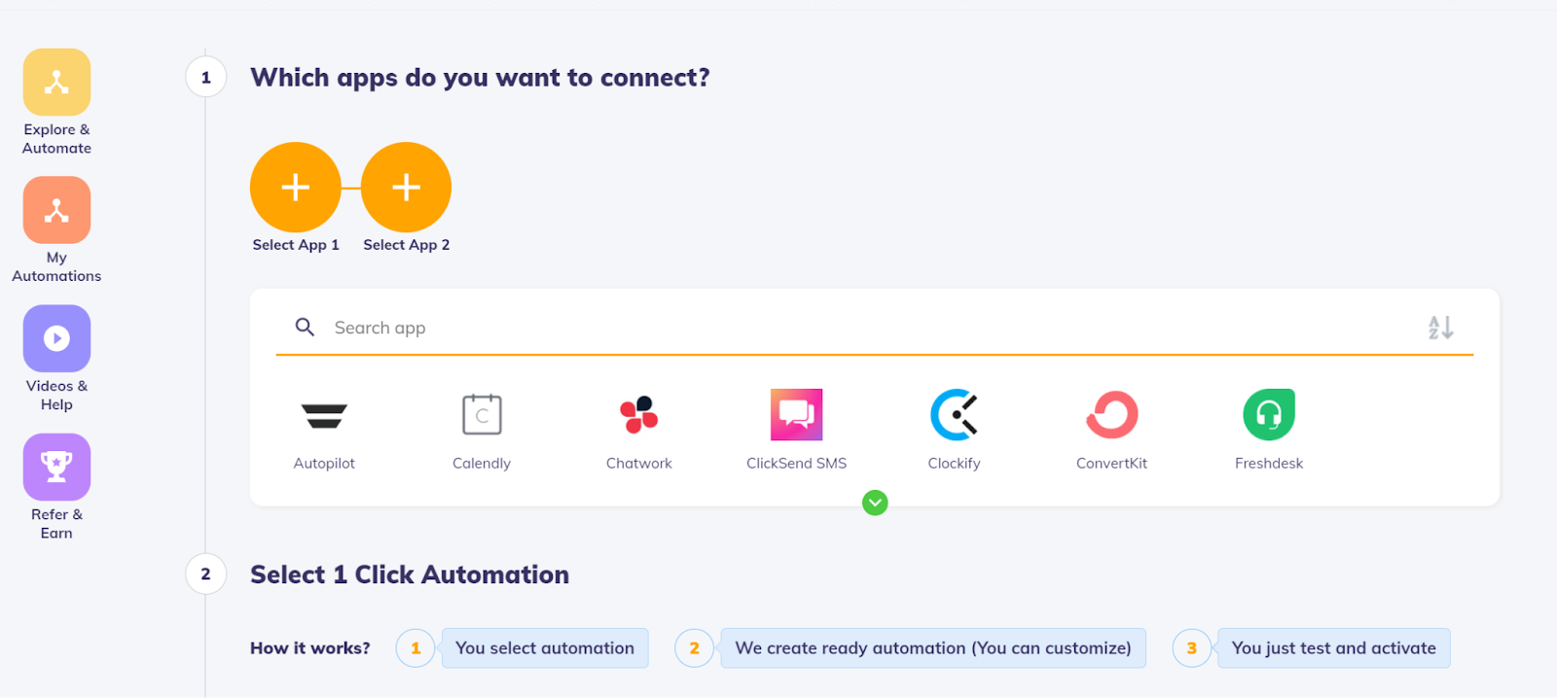This screenshot has height=698, width=1557.
Task: Select the ConvertKit app
Action: 1111,416
